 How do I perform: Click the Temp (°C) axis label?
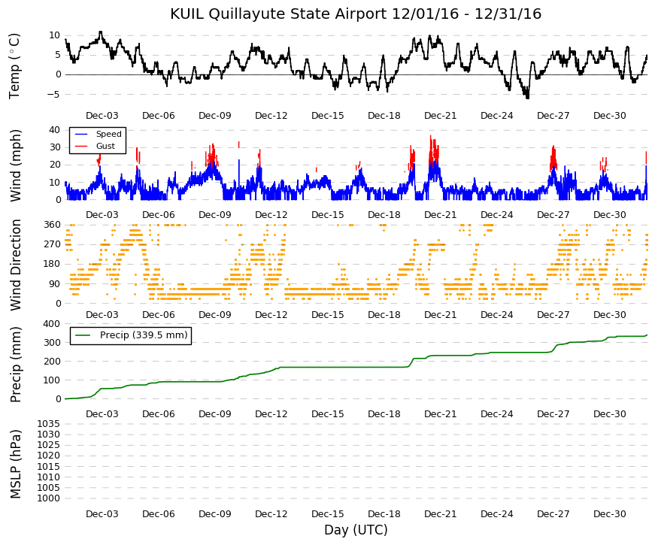coord(14,66)
